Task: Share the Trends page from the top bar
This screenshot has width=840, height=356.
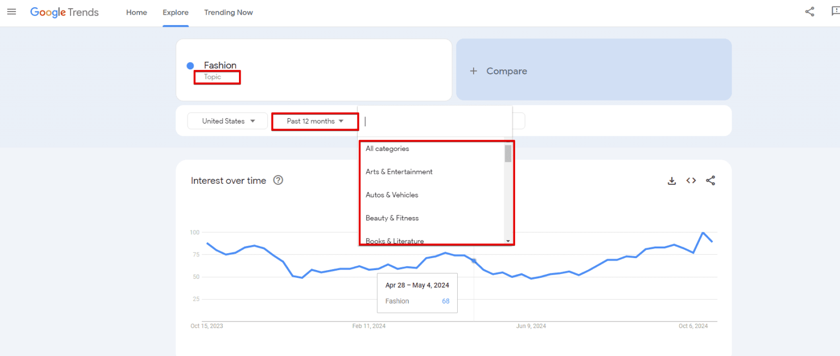Action: pos(809,11)
